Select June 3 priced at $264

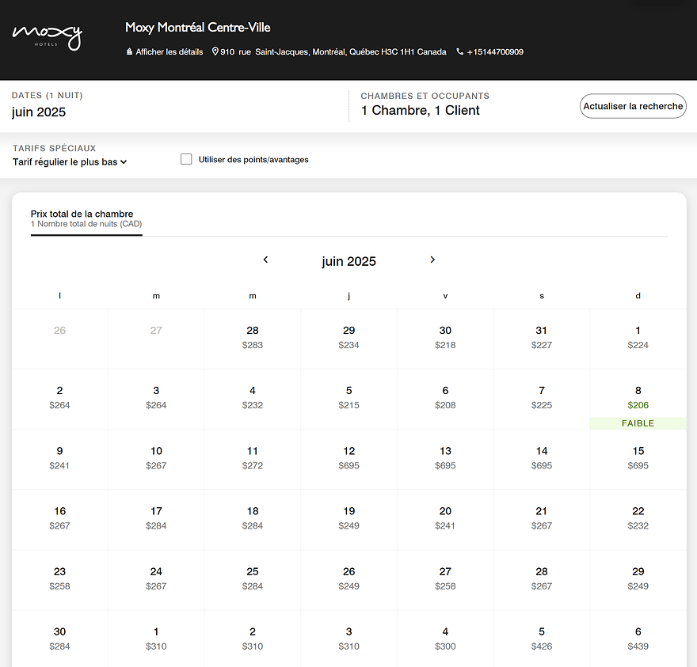[156, 400]
